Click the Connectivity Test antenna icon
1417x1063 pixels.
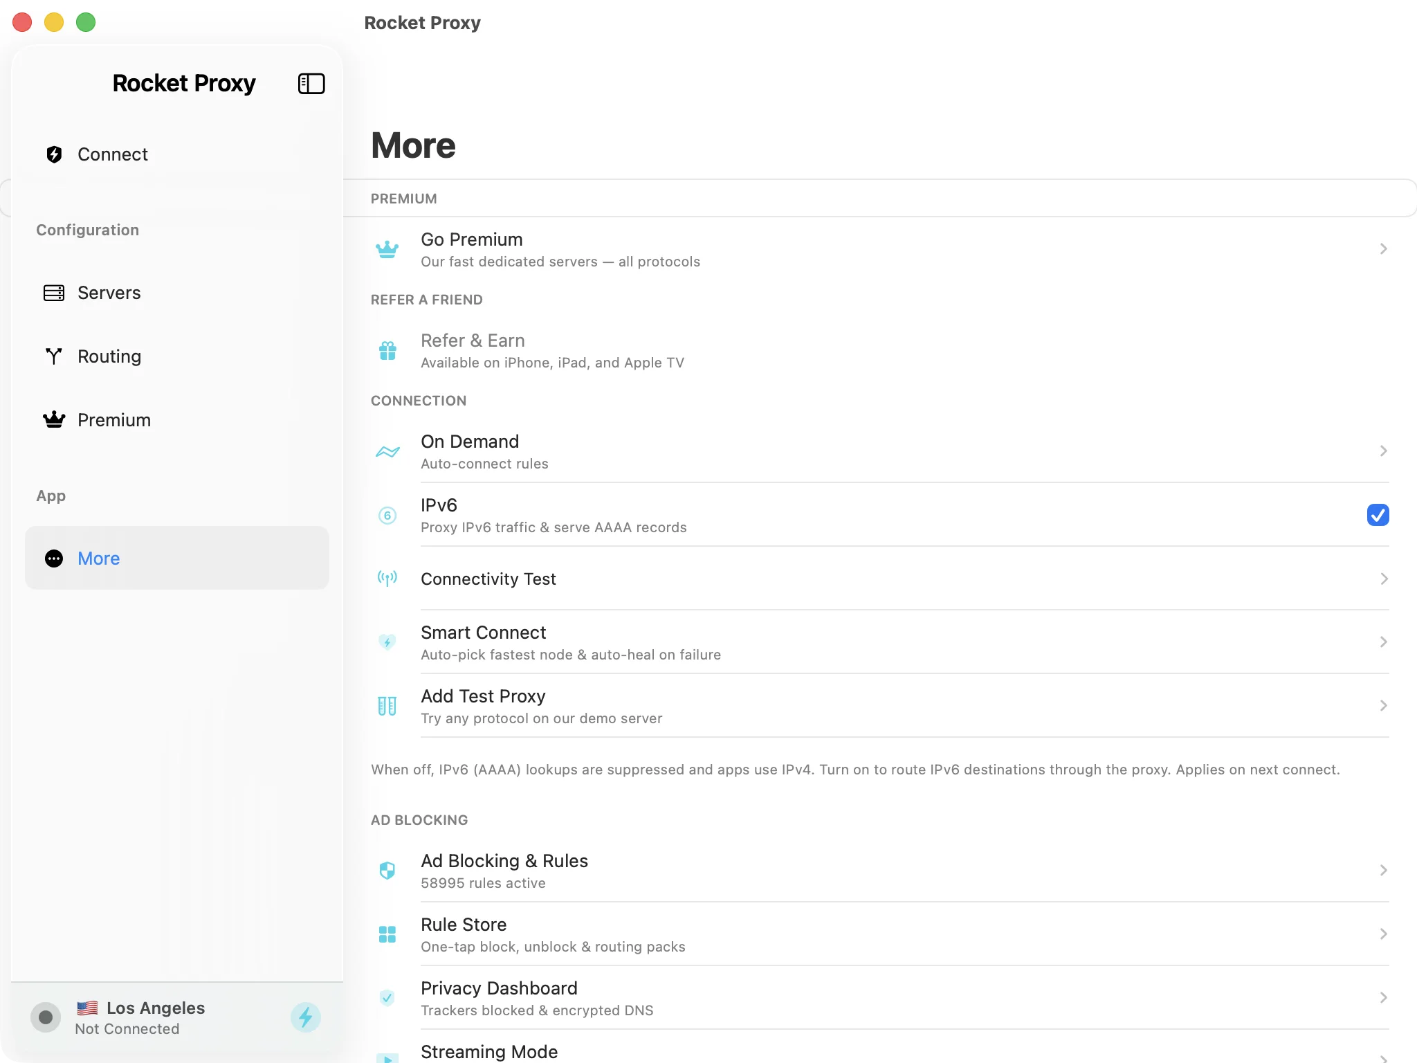(x=387, y=578)
